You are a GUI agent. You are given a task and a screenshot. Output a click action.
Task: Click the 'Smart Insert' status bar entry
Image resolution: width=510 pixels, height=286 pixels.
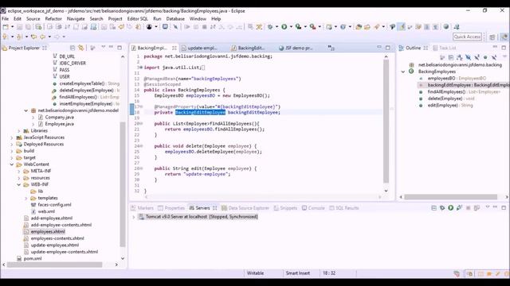[x=297, y=273]
